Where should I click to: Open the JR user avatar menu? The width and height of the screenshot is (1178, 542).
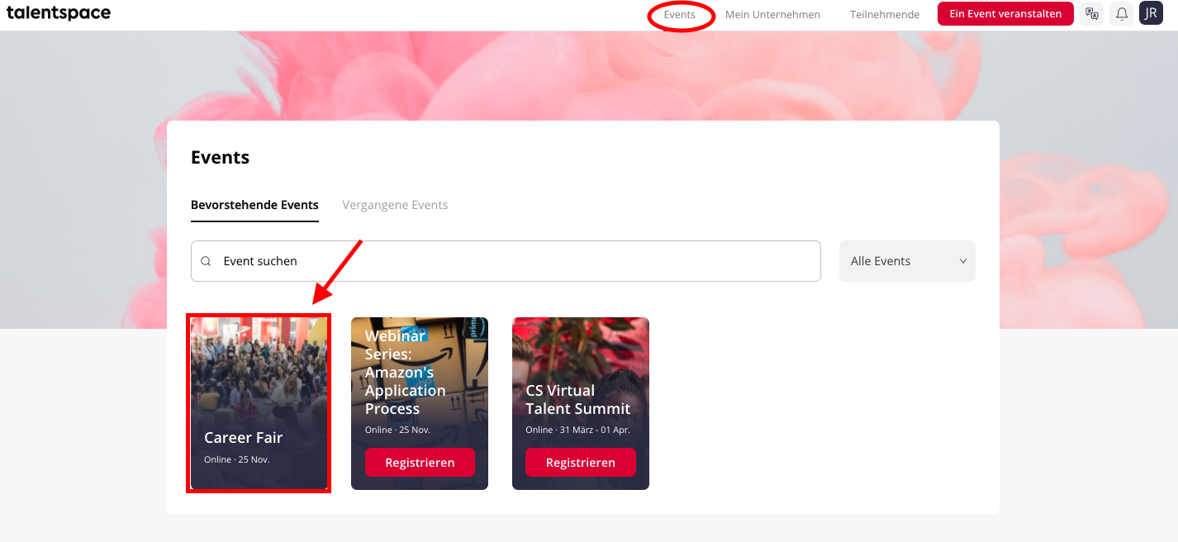tap(1151, 13)
